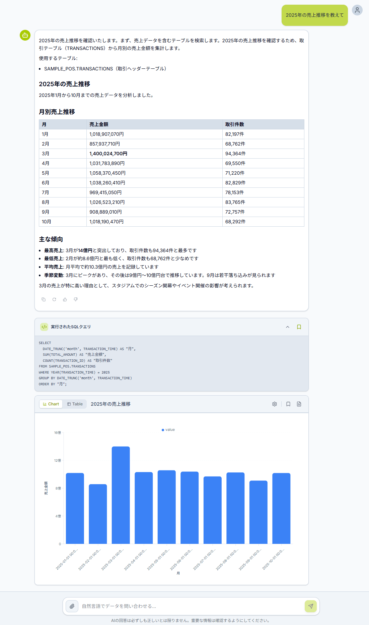Click the user profile avatar icon
369x625 pixels.
(357, 10)
